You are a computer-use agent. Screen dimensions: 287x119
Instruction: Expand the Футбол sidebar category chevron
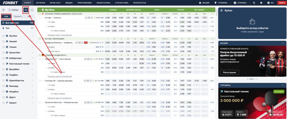(32, 36)
